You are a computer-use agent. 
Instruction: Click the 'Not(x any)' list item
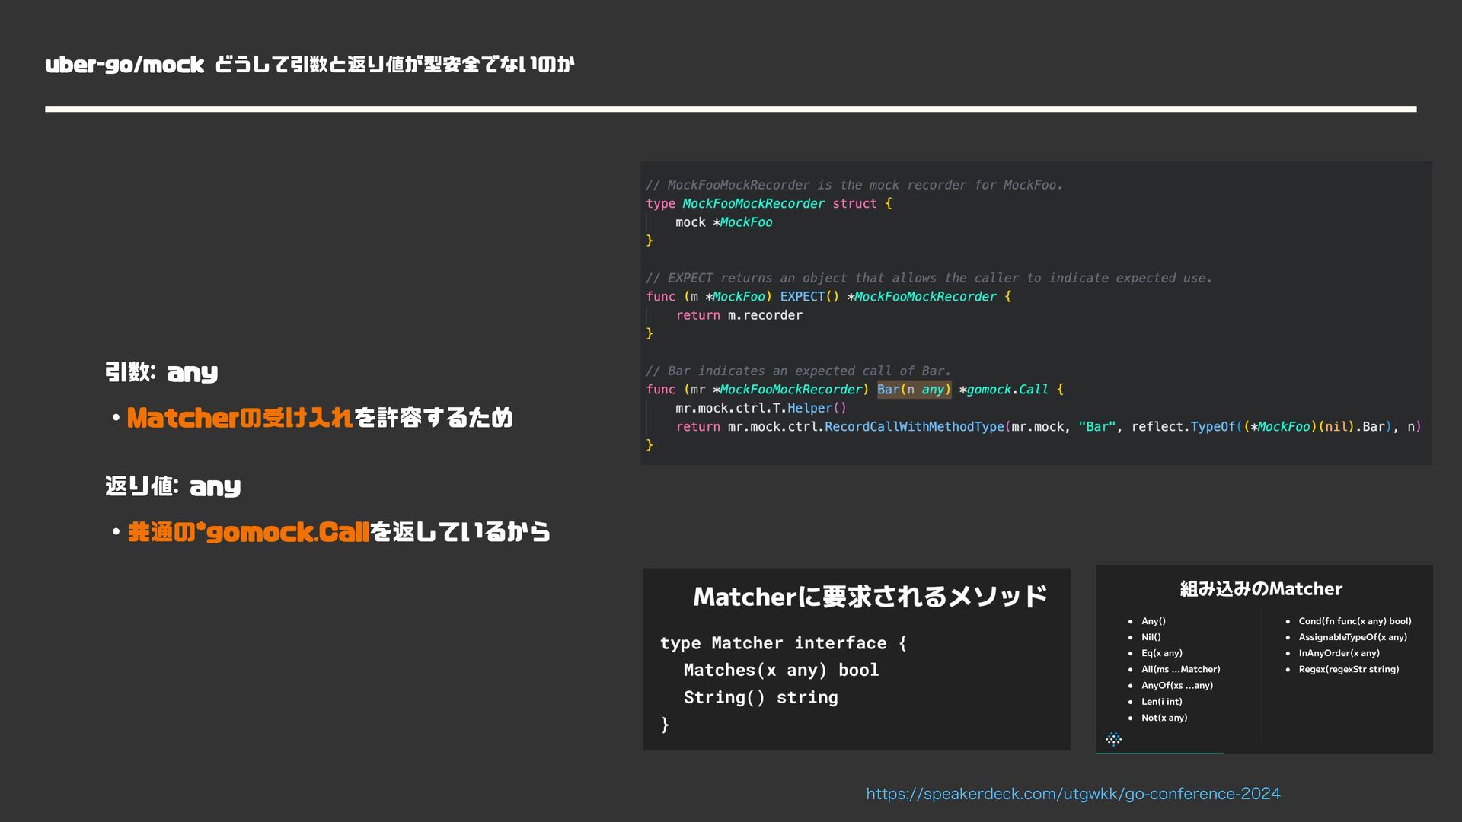click(x=1164, y=718)
